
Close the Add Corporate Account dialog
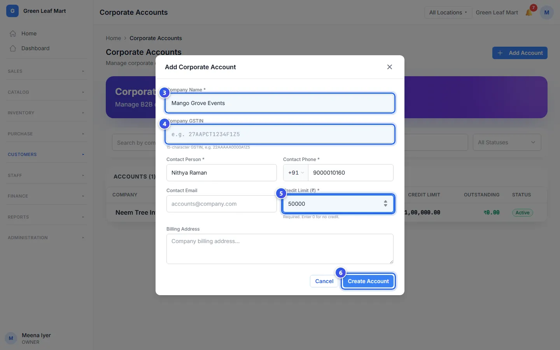point(389,67)
